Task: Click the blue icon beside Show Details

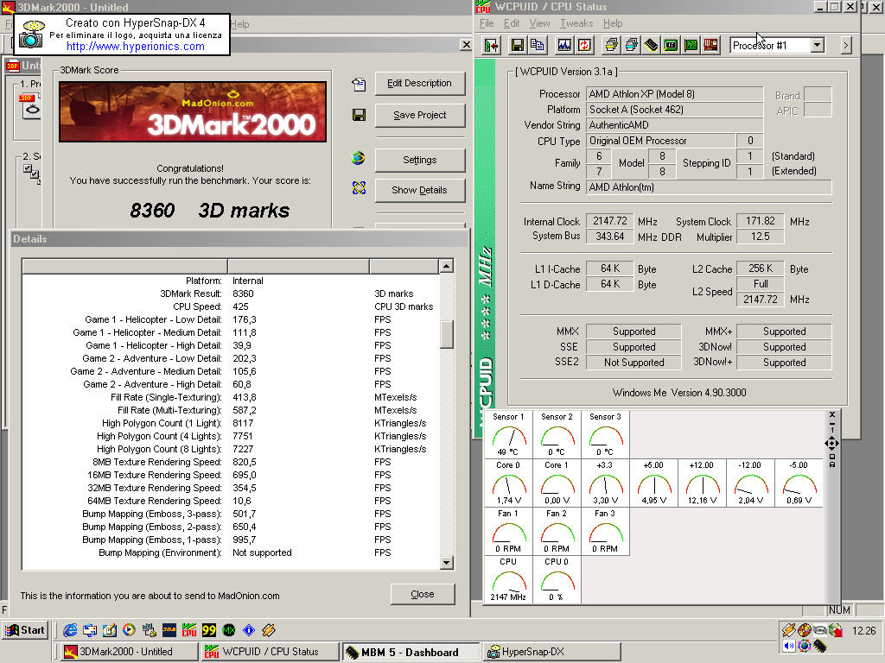Action: [359, 187]
